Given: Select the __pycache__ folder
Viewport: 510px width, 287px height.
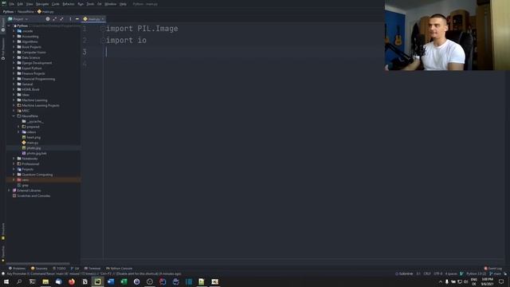Looking at the screenshot, I should pyautogui.click(x=35, y=121).
